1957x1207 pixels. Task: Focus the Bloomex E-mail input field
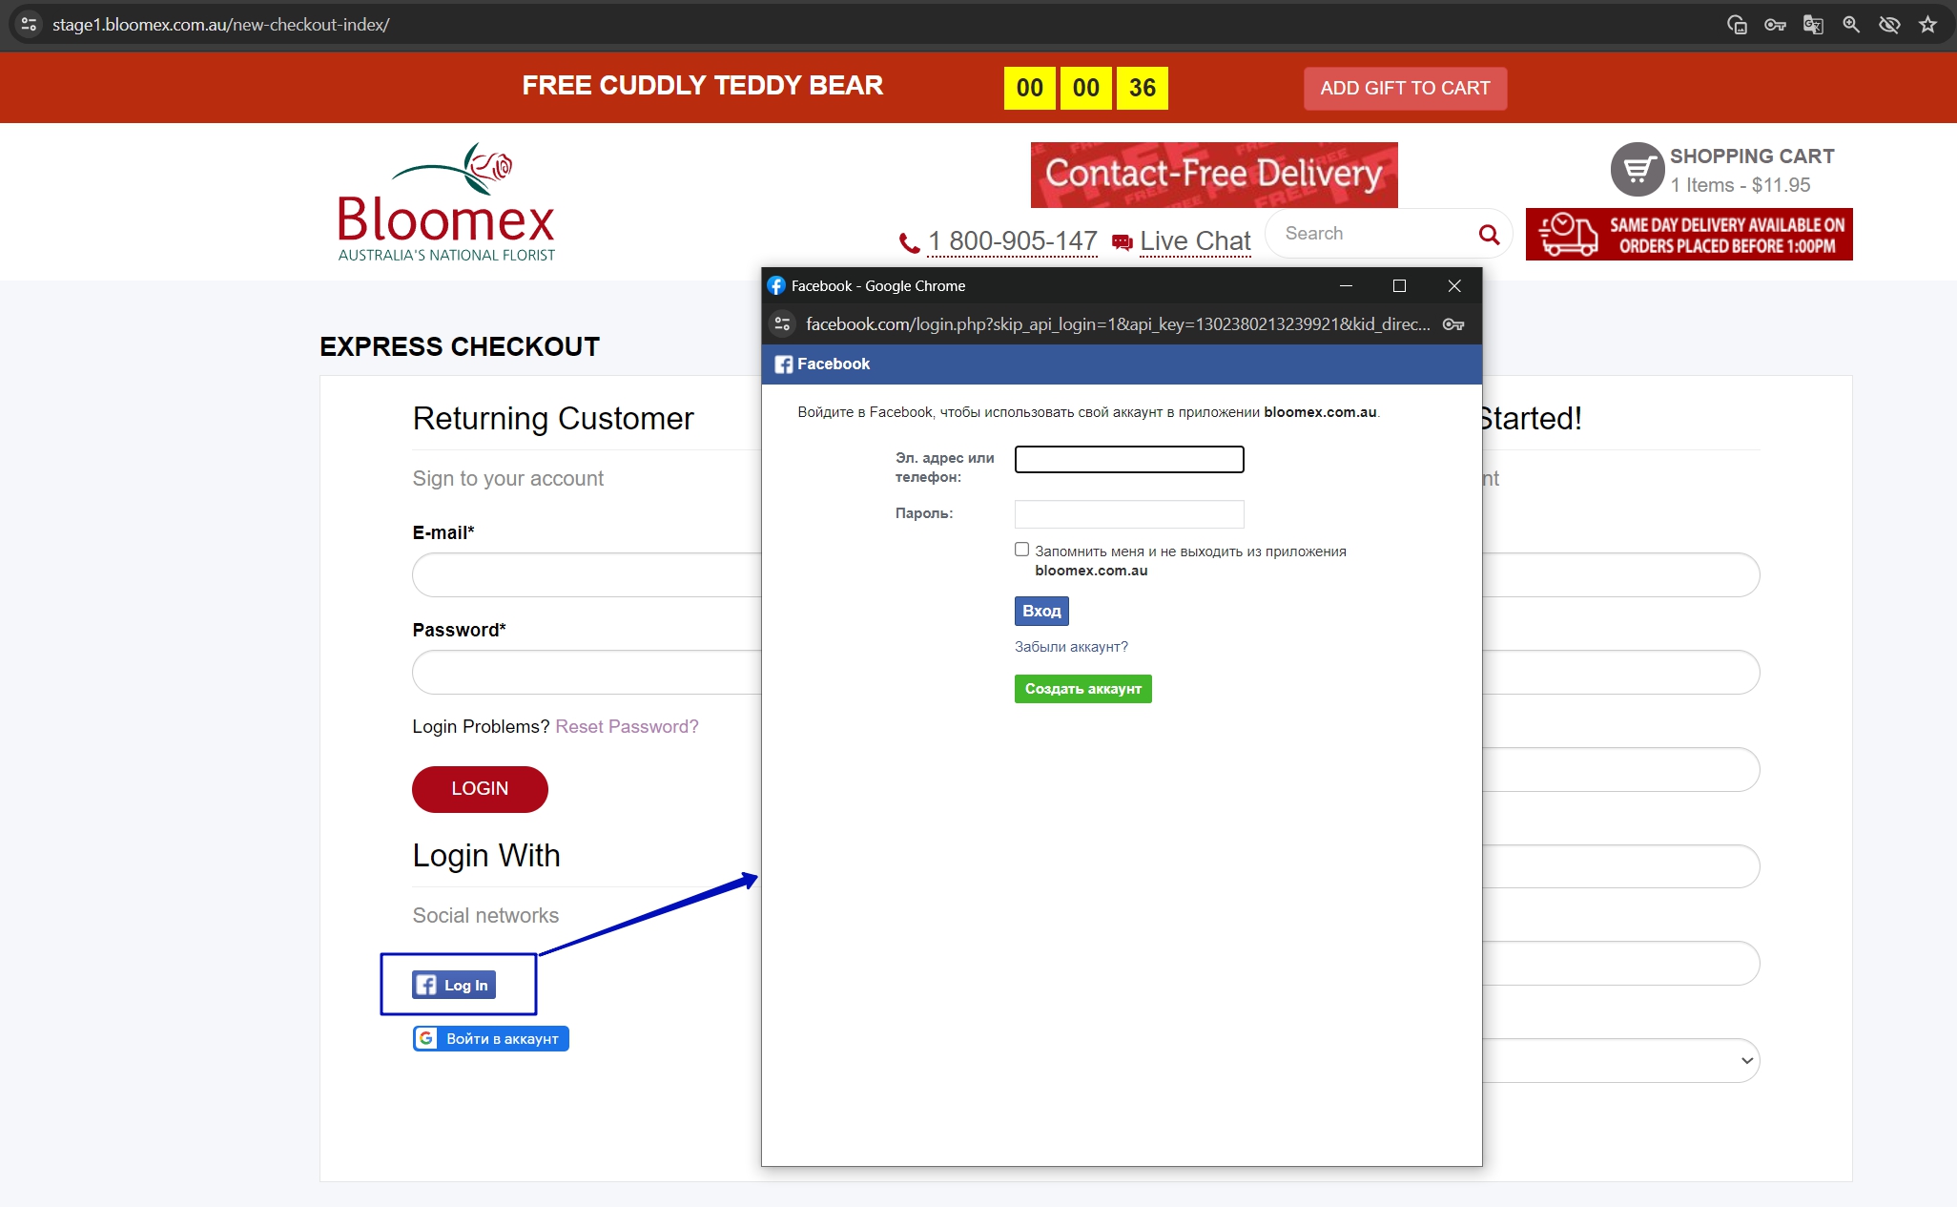tap(587, 574)
